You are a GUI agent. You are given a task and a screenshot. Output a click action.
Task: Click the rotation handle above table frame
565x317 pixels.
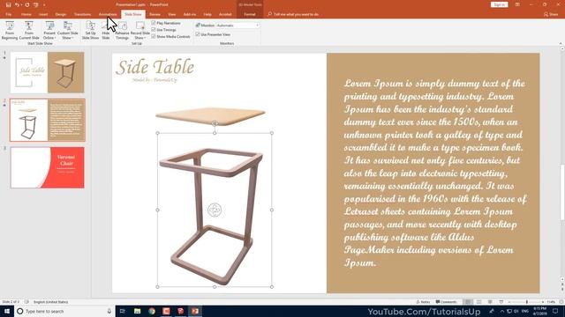pos(215,123)
